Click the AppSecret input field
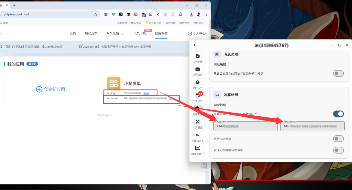The width and height of the screenshot is (352, 190). (x=312, y=126)
